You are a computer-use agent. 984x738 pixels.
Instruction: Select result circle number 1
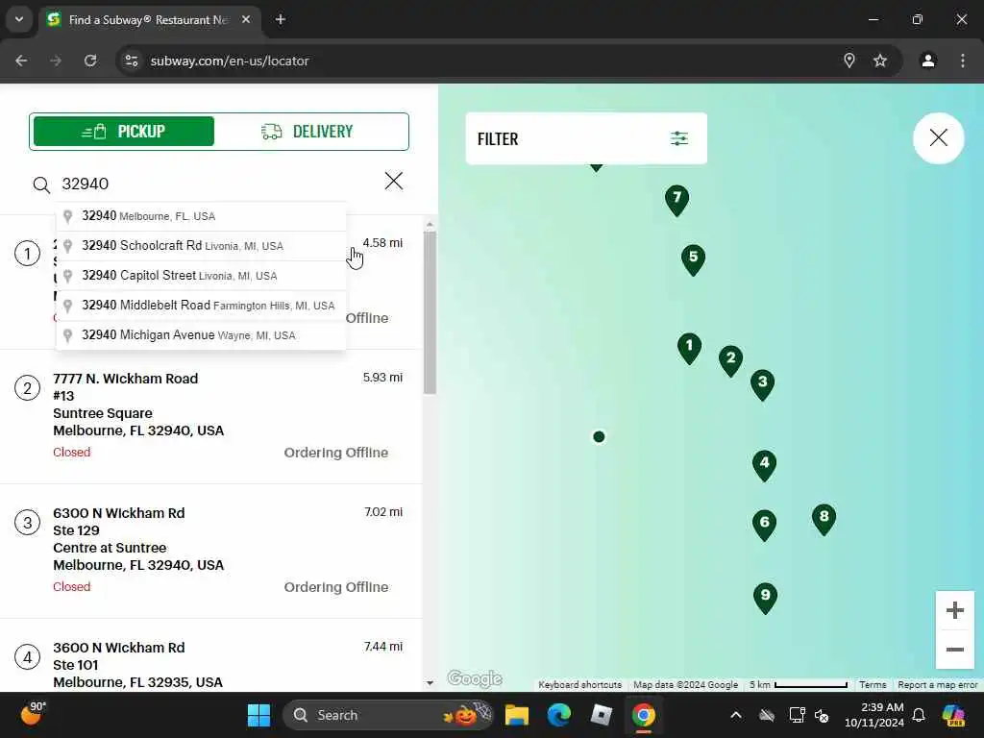point(27,254)
